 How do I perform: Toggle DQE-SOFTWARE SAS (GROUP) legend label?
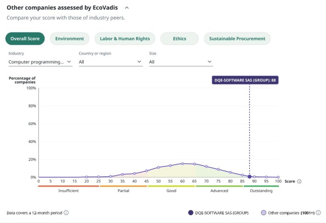click(222, 213)
